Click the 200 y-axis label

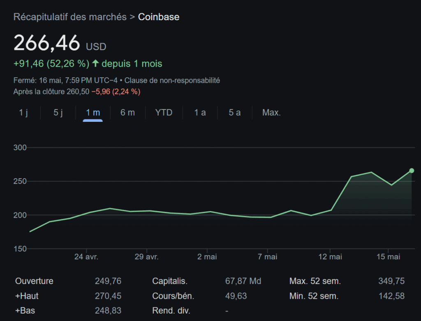pyautogui.click(x=20, y=215)
